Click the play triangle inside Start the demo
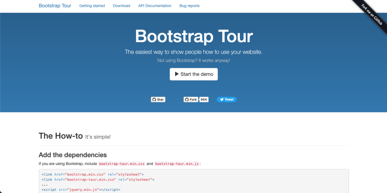This screenshot has width=387, height=193. click(177, 74)
